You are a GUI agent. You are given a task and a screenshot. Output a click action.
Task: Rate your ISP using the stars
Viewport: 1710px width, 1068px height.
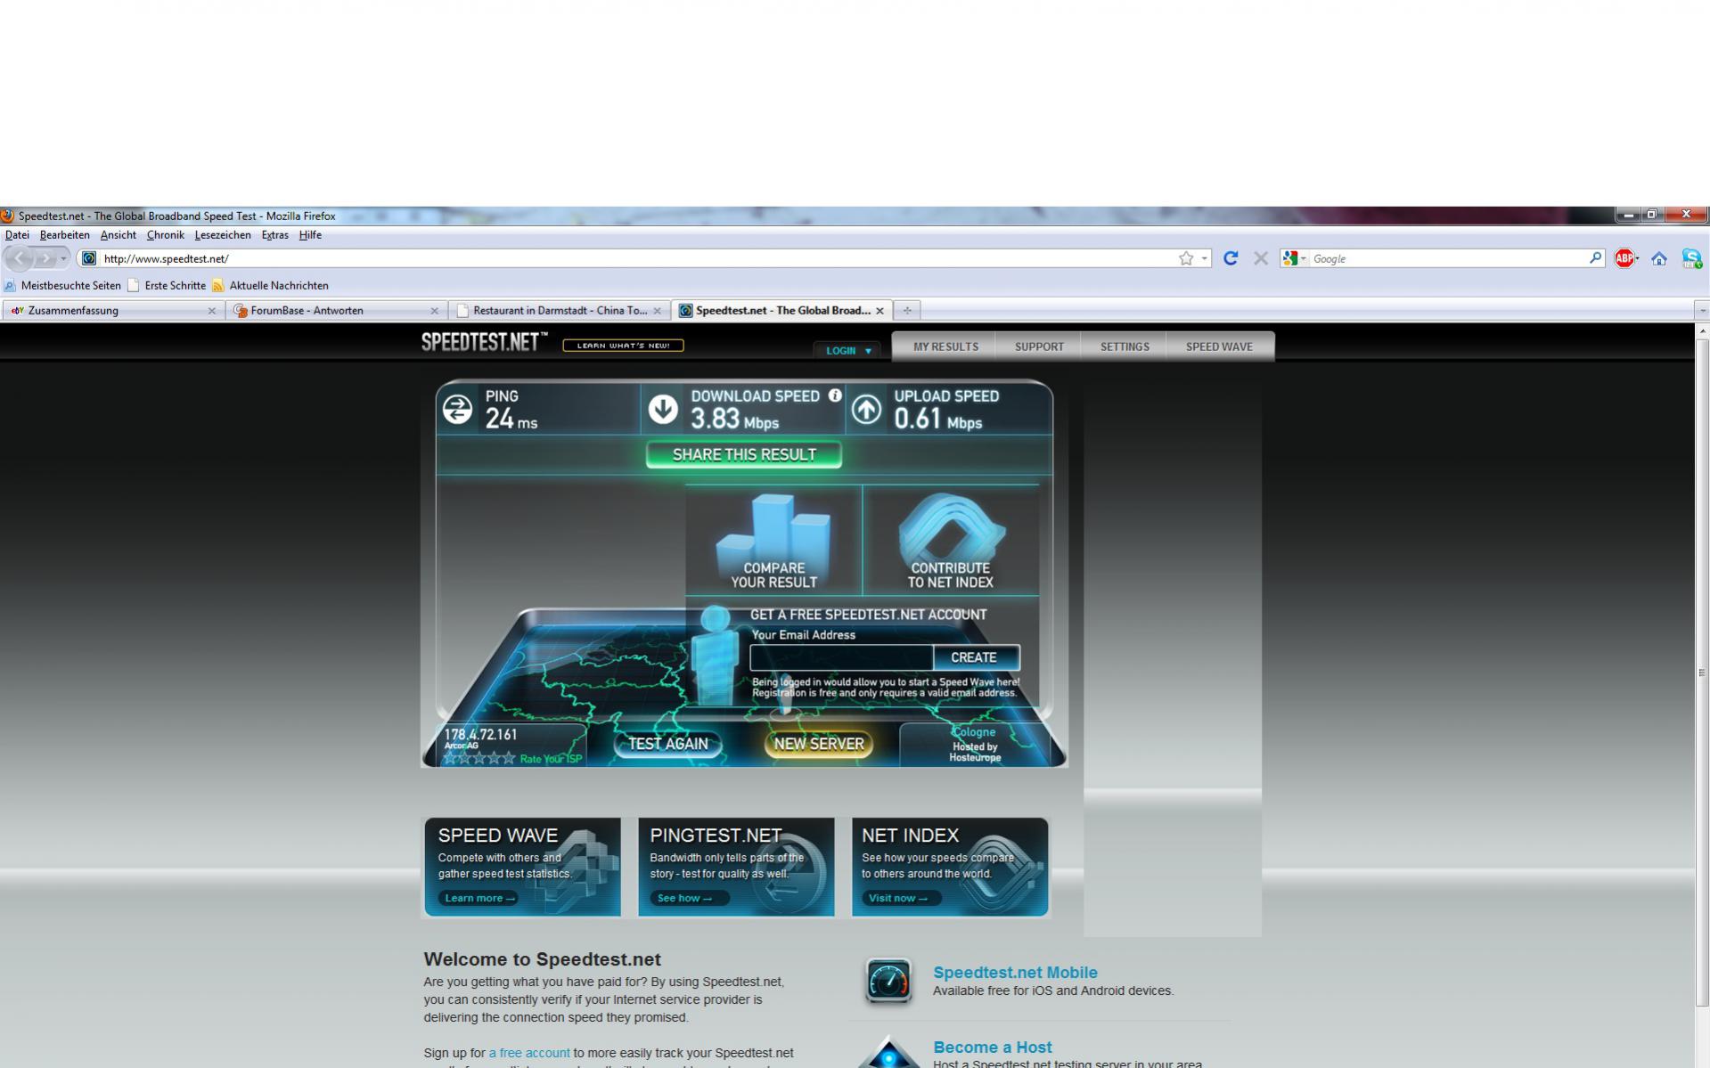pyautogui.click(x=479, y=759)
